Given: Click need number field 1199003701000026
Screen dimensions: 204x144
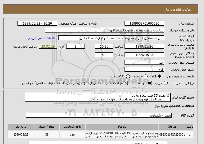Looking at the screenshot, I should 144,23.
